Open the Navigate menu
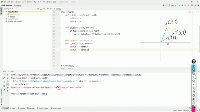The image size is (200, 112). 18,2
